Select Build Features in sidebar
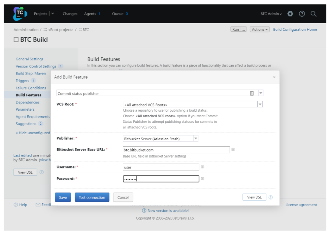Image resolution: width=330 pixels, height=232 pixels. pos(28,95)
